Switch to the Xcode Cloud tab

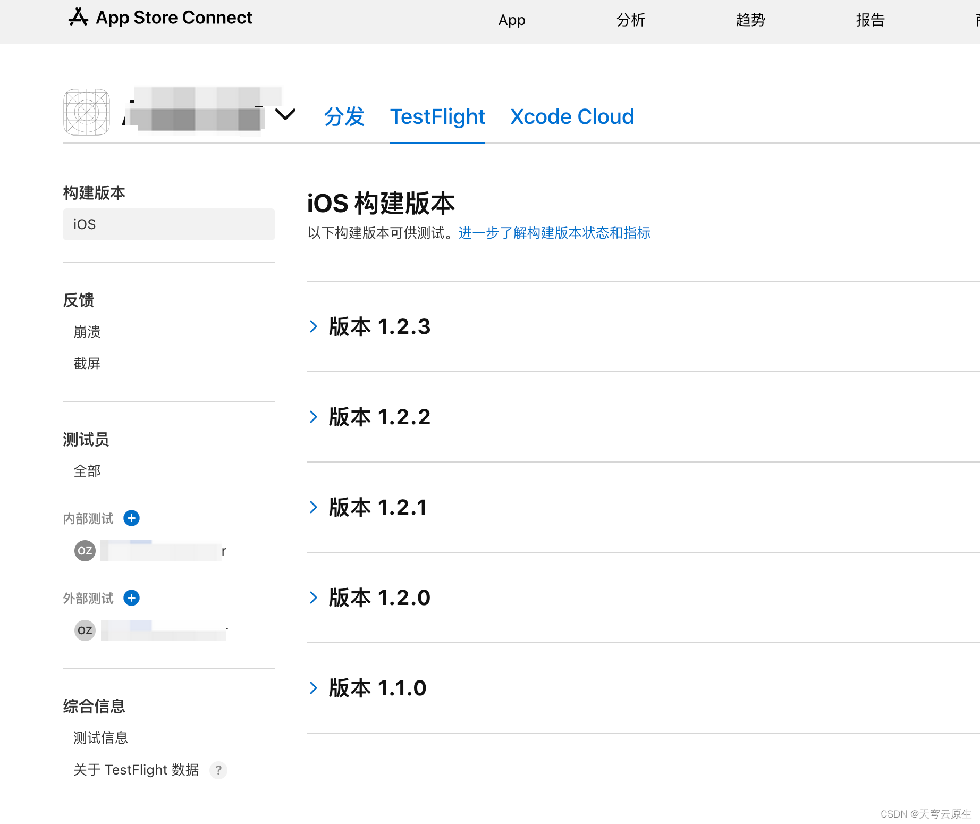(572, 116)
